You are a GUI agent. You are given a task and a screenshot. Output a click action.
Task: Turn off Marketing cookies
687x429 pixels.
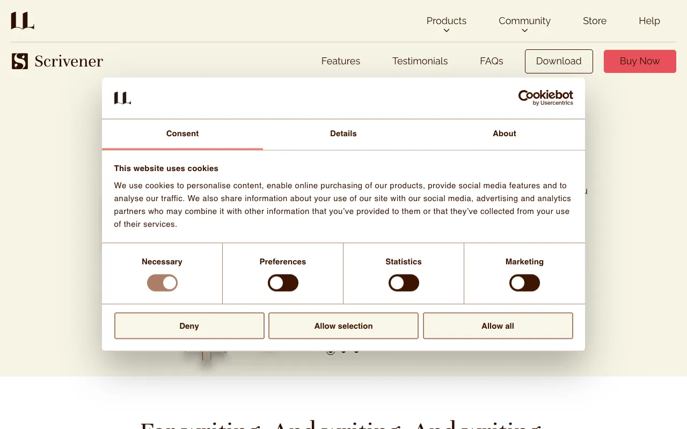524,283
